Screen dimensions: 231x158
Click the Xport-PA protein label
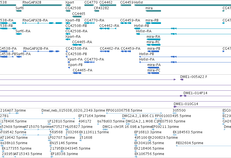(x=75, y=59)
